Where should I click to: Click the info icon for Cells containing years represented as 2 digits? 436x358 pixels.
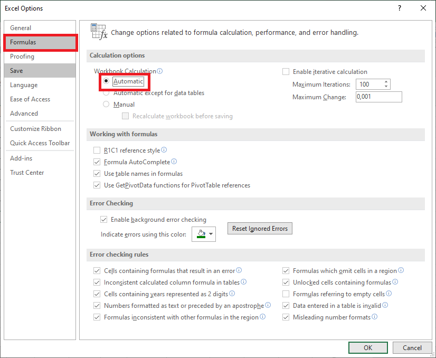[x=232, y=294]
